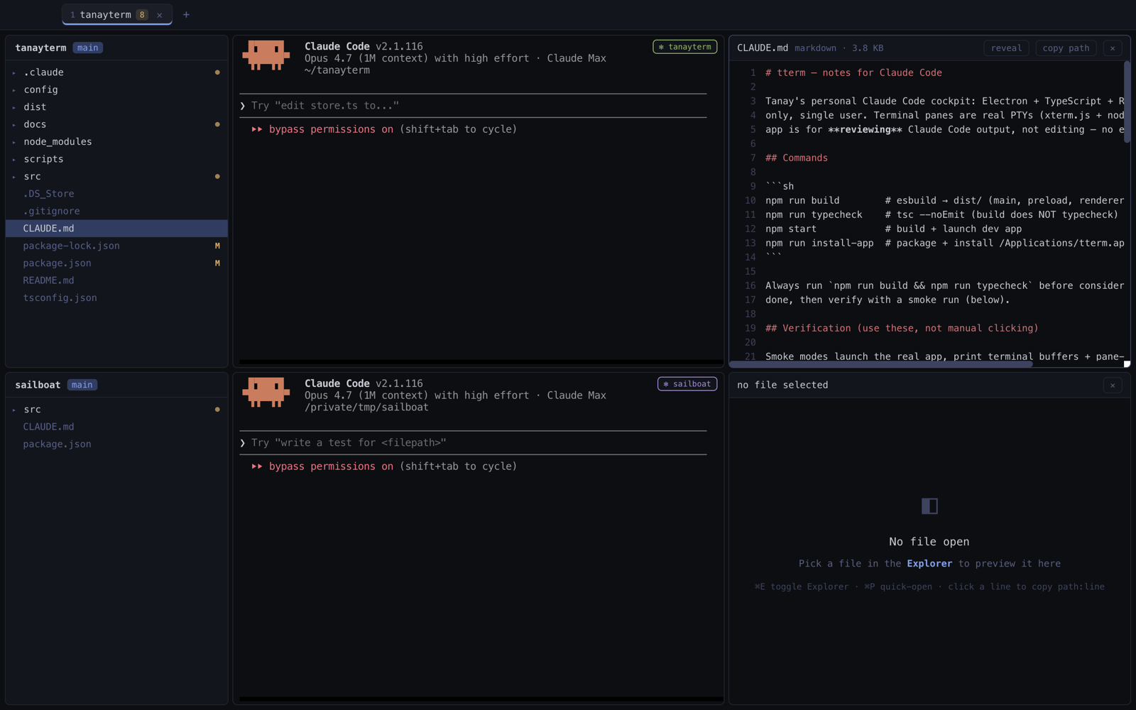The width and height of the screenshot is (1136, 710).
Task: Click the main branch badge for sailboat
Action: (82, 385)
